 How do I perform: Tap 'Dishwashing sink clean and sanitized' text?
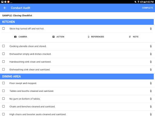(30, 69)
